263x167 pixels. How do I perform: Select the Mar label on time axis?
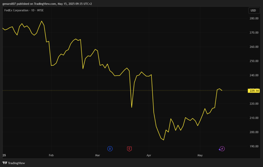click(x=97, y=155)
